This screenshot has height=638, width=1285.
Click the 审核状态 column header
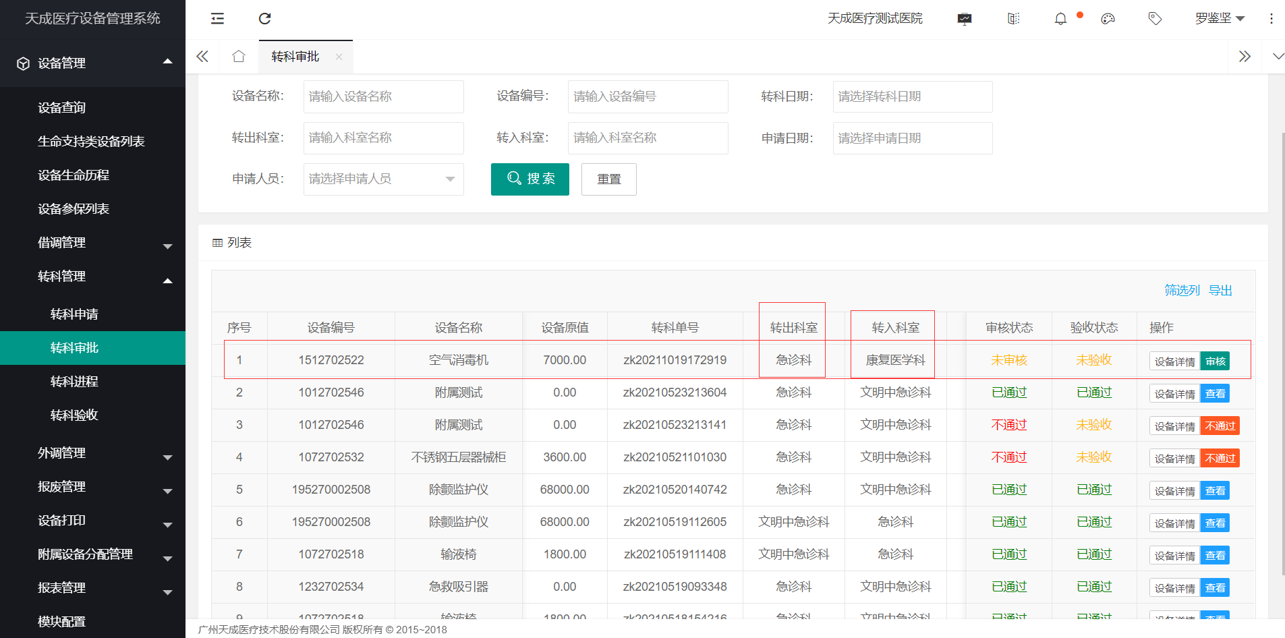tap(1009, 328)
